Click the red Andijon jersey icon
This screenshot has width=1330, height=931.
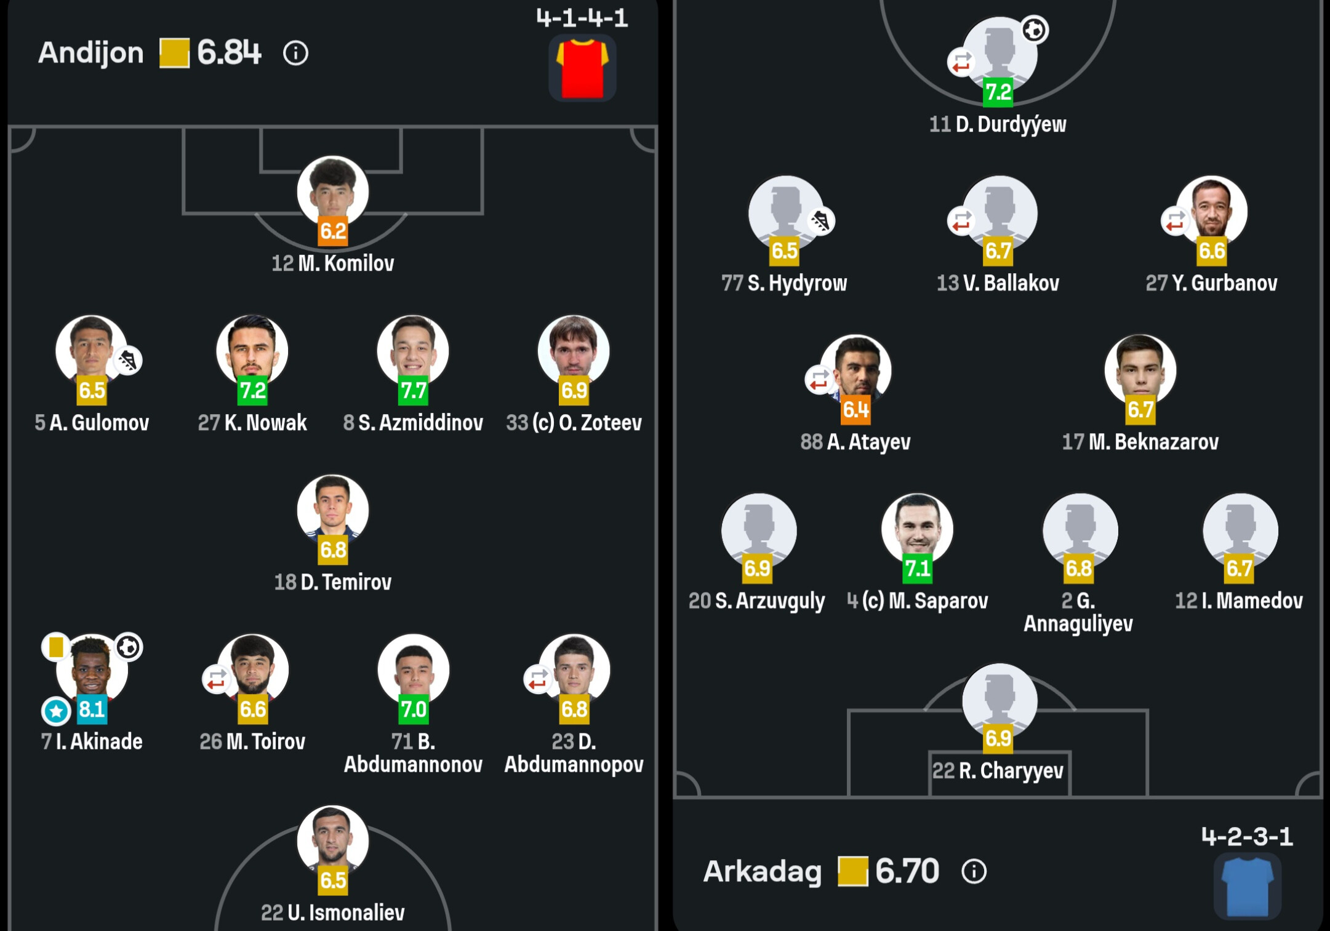coord(582,68)
